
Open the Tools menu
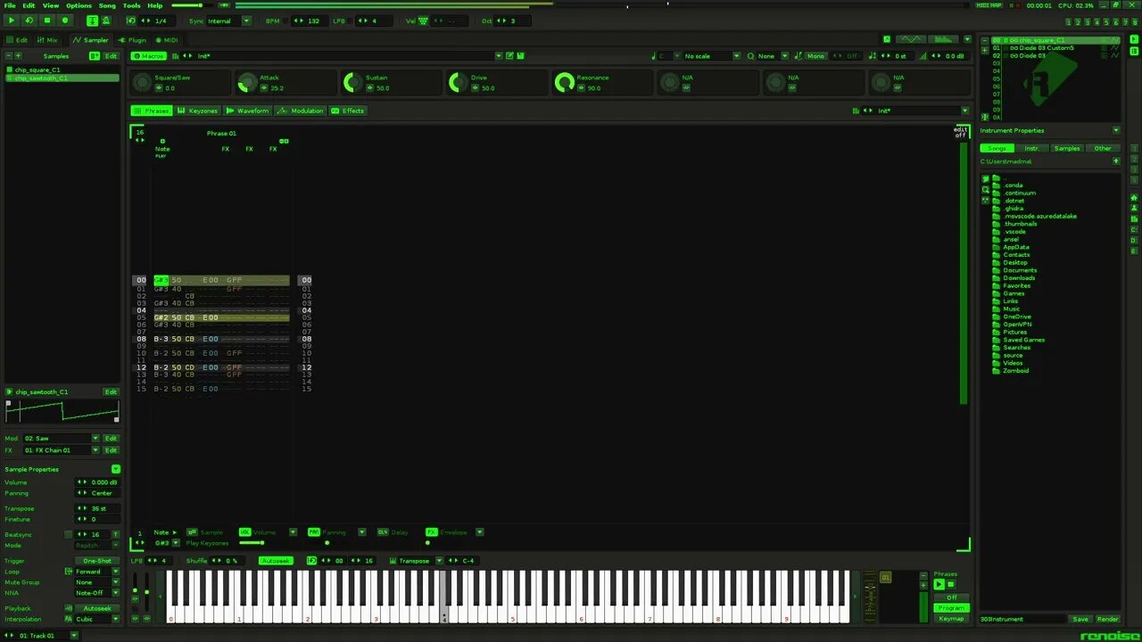pos(131,5)
